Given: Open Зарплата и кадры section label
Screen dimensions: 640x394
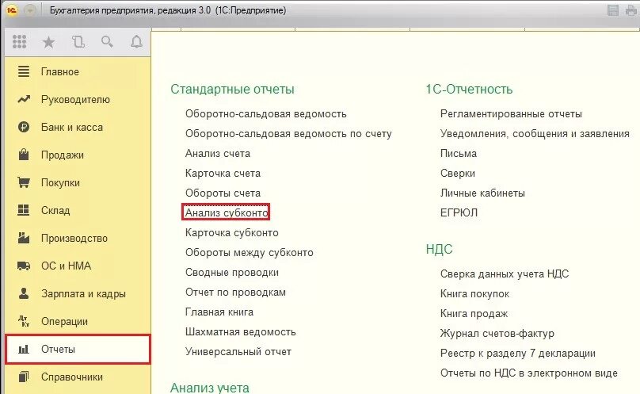Looking at the screenshot, I should [x=83, y=294].
